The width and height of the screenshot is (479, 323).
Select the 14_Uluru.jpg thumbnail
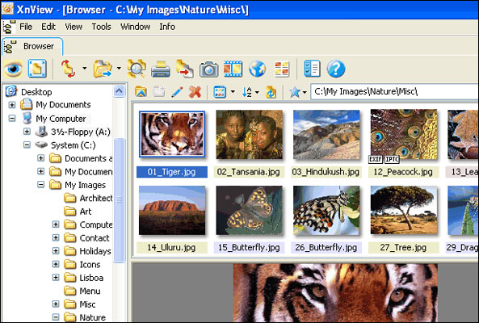pyautogui.click(x=172, y=210)
